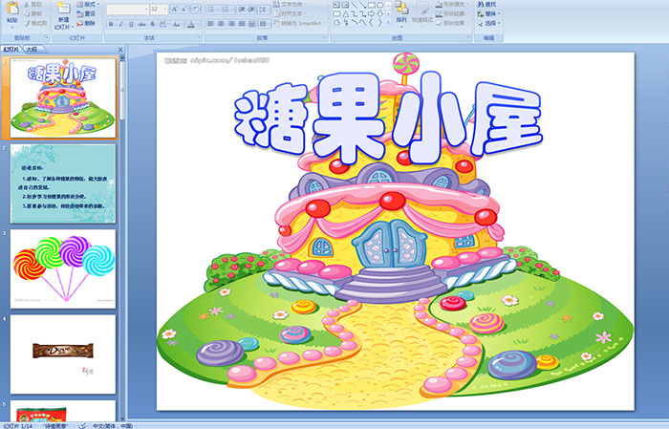Toggle Align Text Right
The height and width of the screenshot is (429, 669).
point(231,24)
